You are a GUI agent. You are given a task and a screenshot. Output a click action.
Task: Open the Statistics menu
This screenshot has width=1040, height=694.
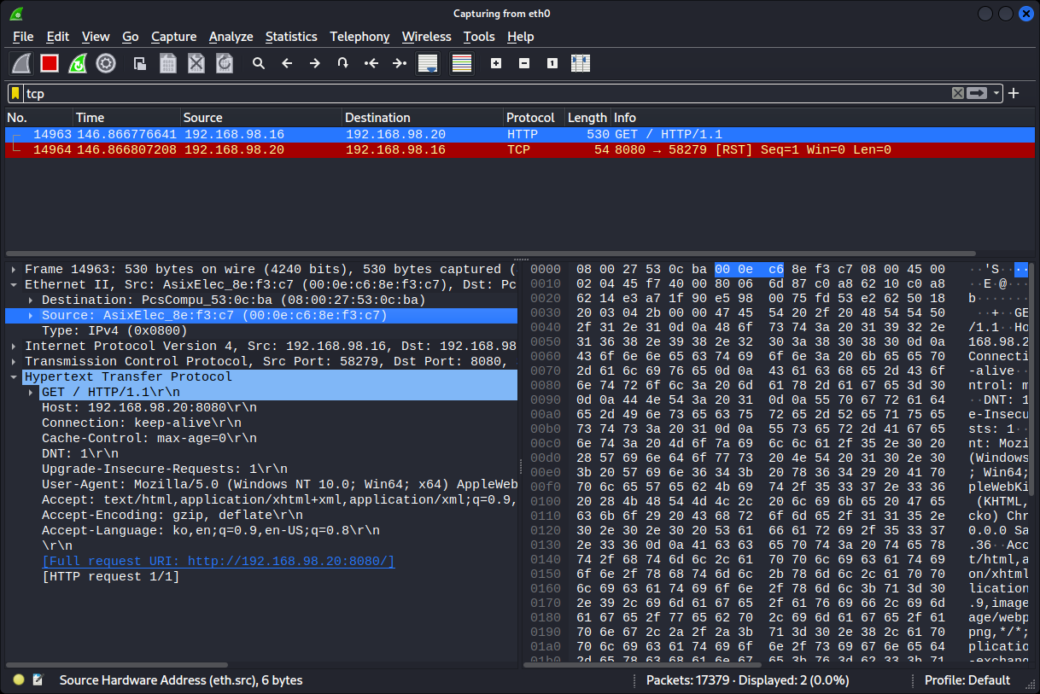click(291, 37)
